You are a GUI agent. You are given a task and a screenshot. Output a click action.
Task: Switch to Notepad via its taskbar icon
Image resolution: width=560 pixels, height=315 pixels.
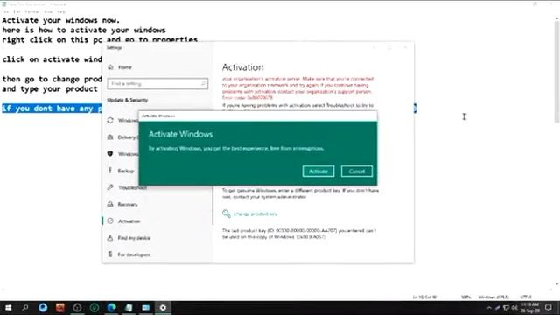click(129, 307)
